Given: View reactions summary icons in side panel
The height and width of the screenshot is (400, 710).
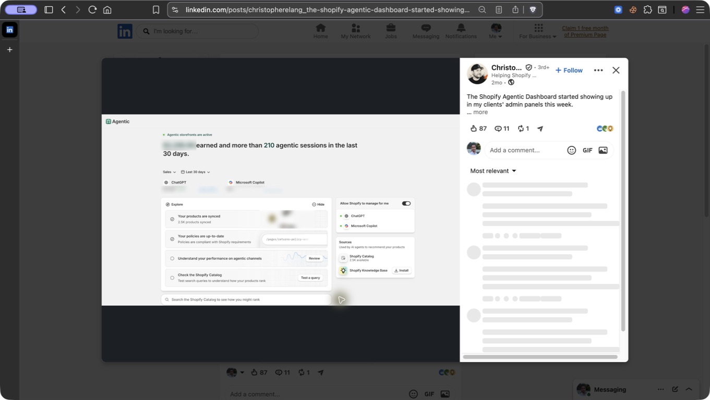Looking at the screenshot, I should click(x=605, y=129).
